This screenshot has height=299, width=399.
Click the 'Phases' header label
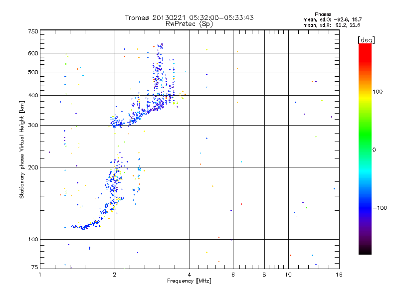click(323, 14)
